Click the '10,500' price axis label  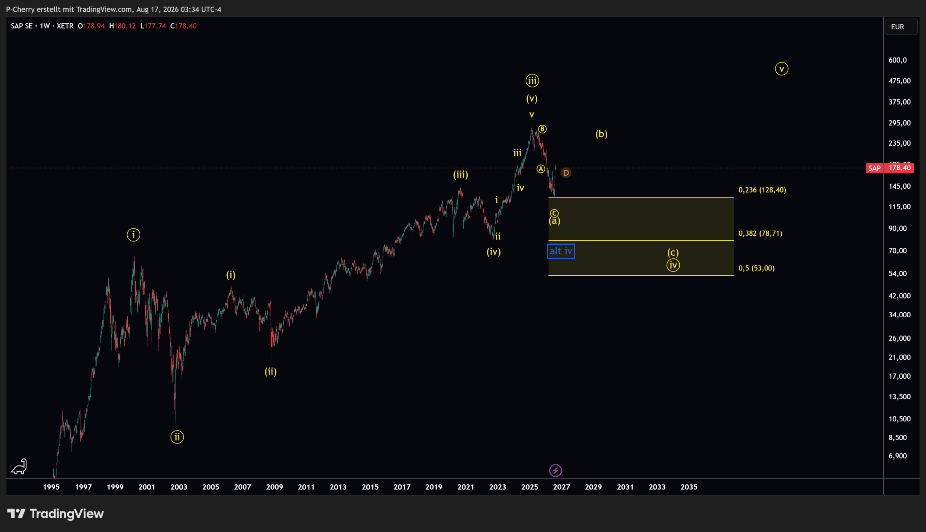coord(900,419)
